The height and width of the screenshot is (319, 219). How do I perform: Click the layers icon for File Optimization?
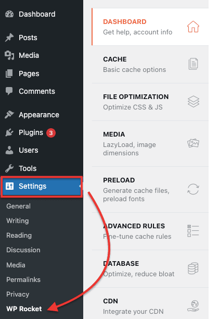(x=193, y=102)
